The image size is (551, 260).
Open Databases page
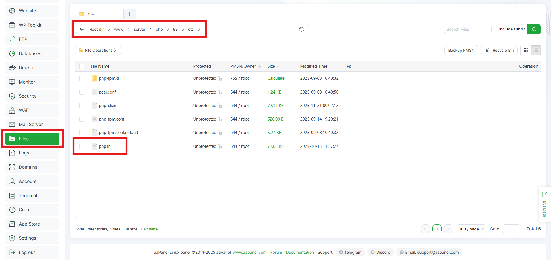click(32, 54)
